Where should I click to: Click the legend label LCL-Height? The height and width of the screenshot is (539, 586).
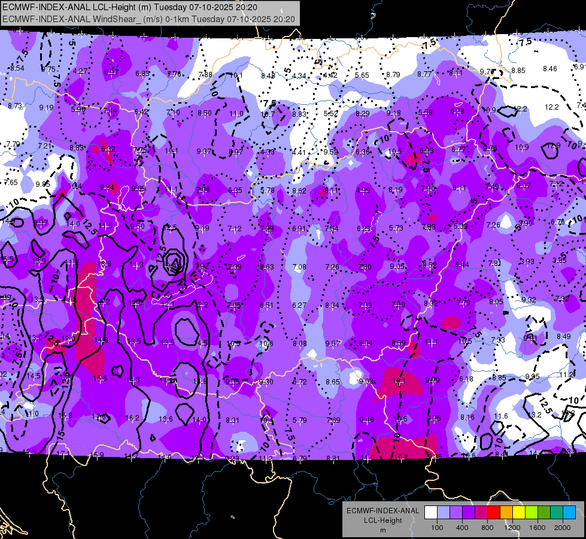pos(382,520)
